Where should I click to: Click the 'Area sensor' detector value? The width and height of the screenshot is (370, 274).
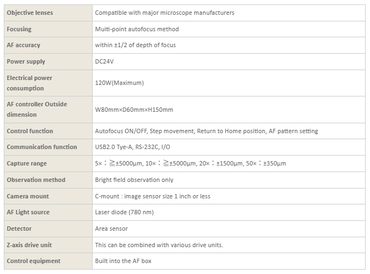[x=111, y=229]
